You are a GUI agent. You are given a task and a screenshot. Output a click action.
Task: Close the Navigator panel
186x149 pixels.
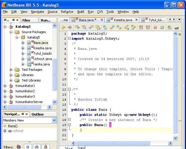tap(27, 114)
